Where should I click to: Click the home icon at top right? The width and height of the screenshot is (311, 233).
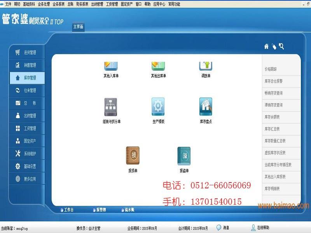coord(266,45)
